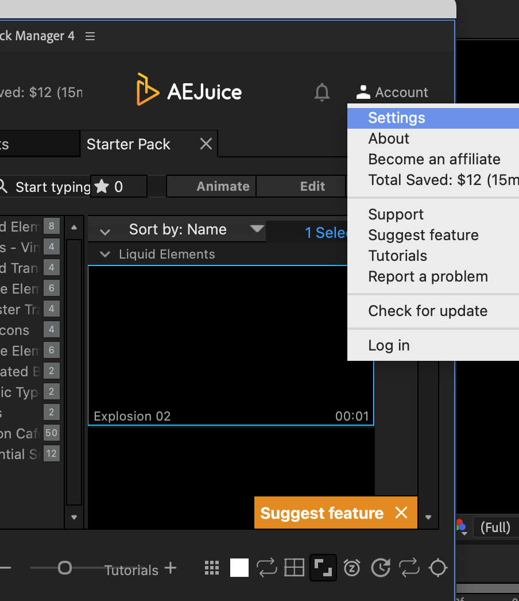Click the orange Suggest feature banner
The image size is (519, 601).
[322, 513]
